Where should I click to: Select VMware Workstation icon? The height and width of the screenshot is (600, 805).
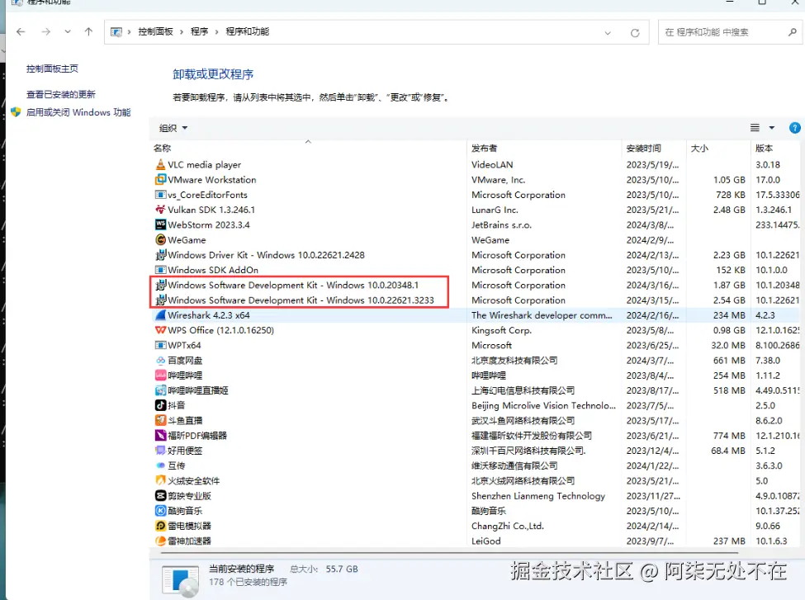(161, 180)
